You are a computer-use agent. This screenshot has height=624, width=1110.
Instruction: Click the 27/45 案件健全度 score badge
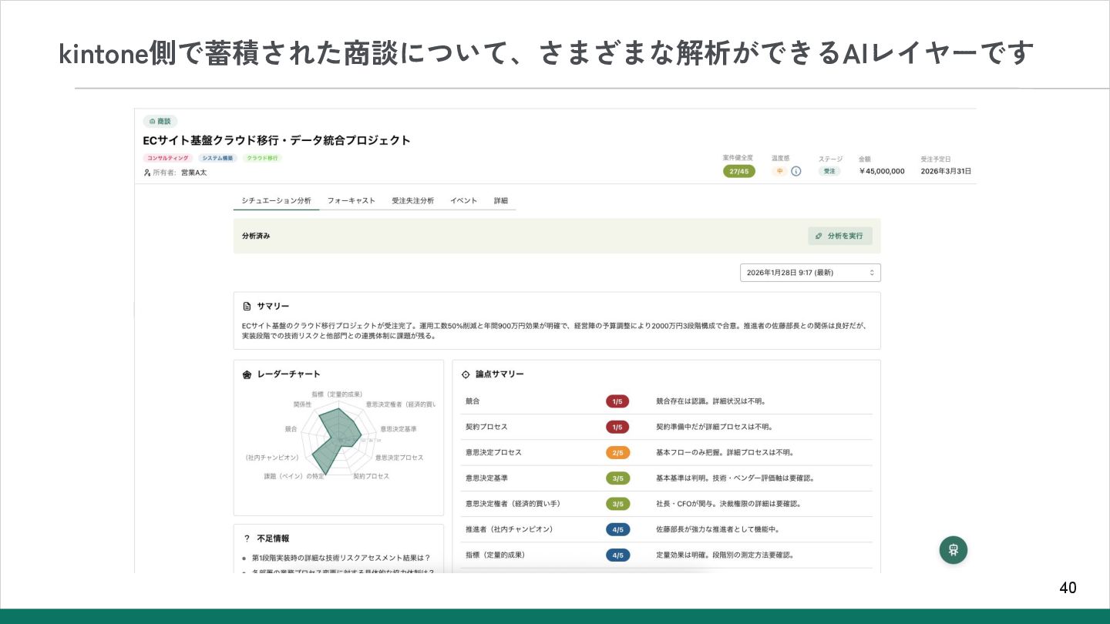click(x=738, y=171)
